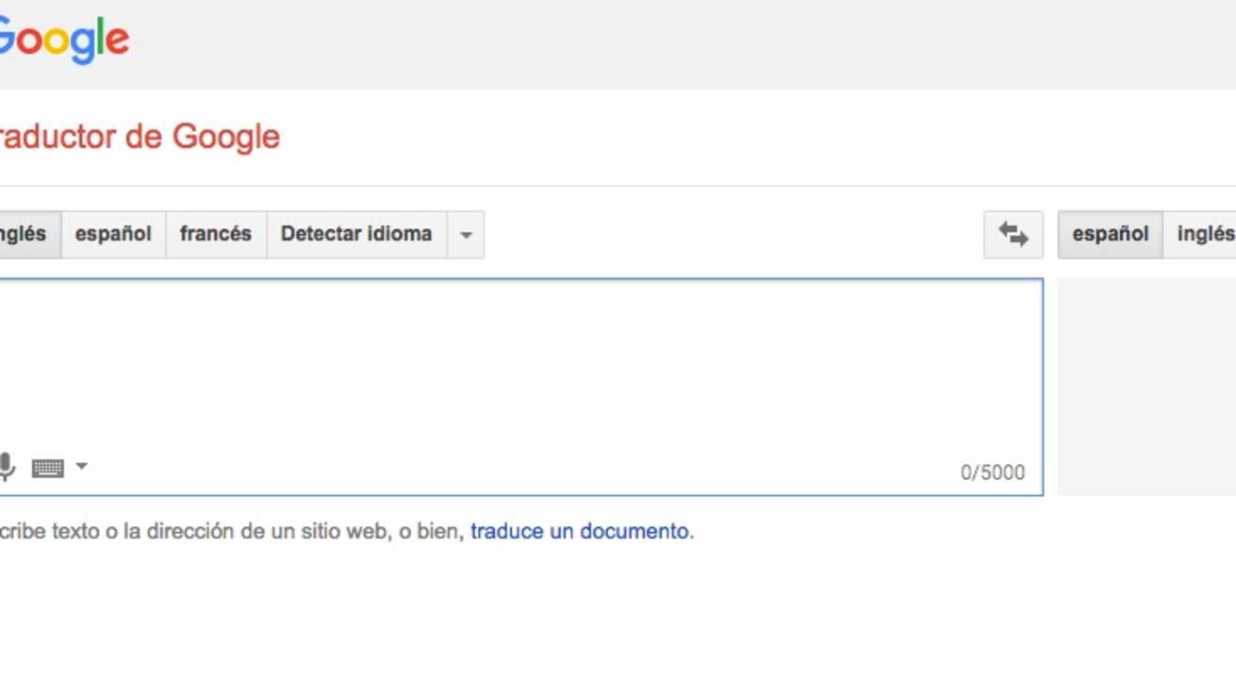Open the 'traduce un documento' link
This screenshot has width=1236, height=695.
click(579, 531)
